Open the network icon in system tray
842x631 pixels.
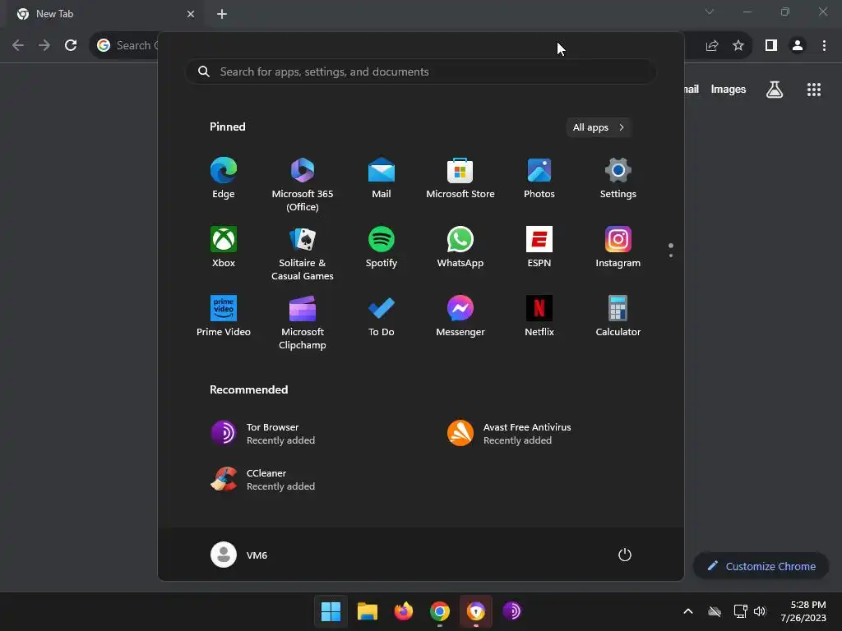741,611
